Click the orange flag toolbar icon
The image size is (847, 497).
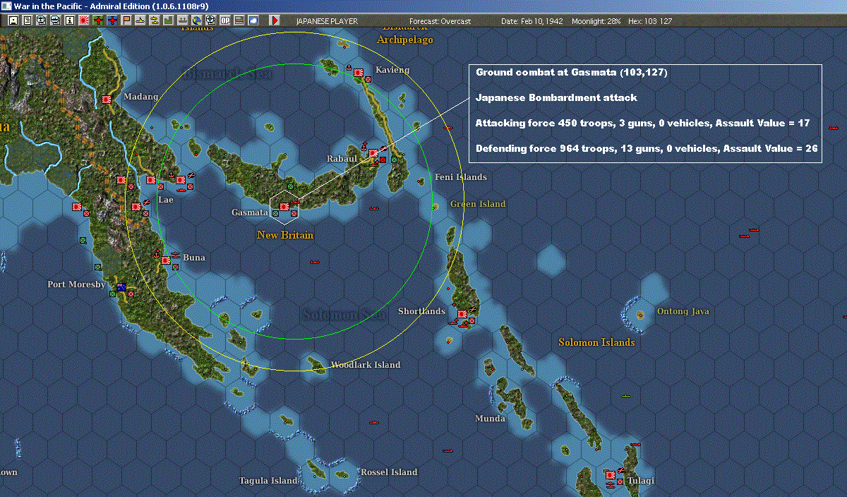[x=126, y=21]
